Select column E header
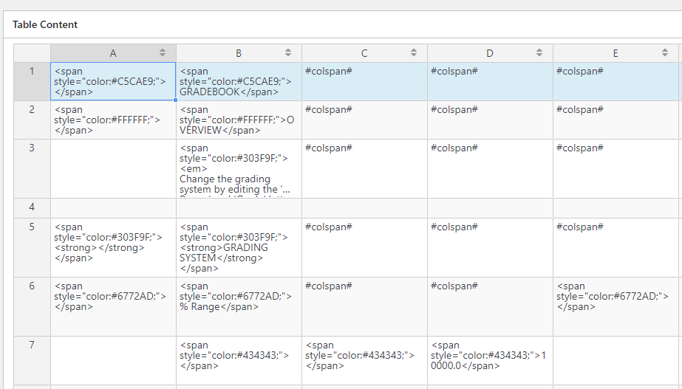Viewport: 682px width, 389px height. 615,53
